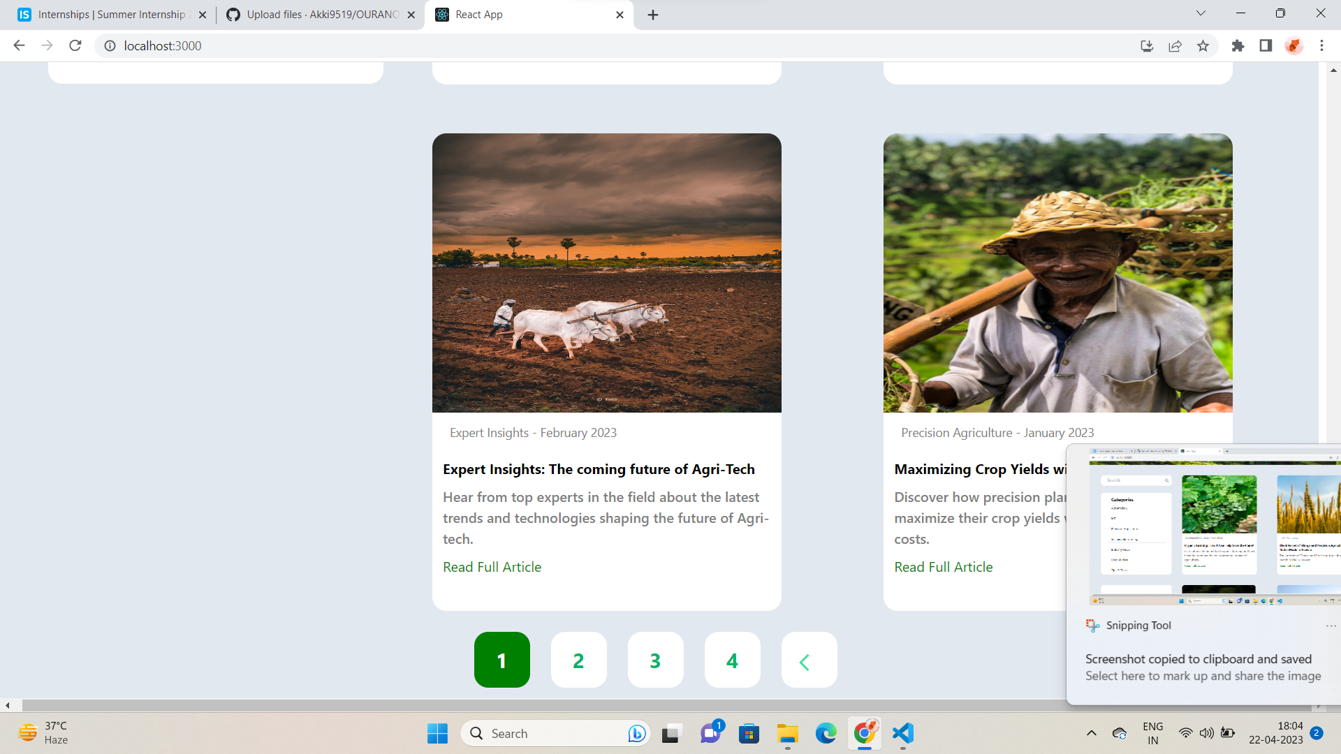Screen dimensions: 1341x754
Task: Read Full Article for Expert Insights
Action: [492, 567]
